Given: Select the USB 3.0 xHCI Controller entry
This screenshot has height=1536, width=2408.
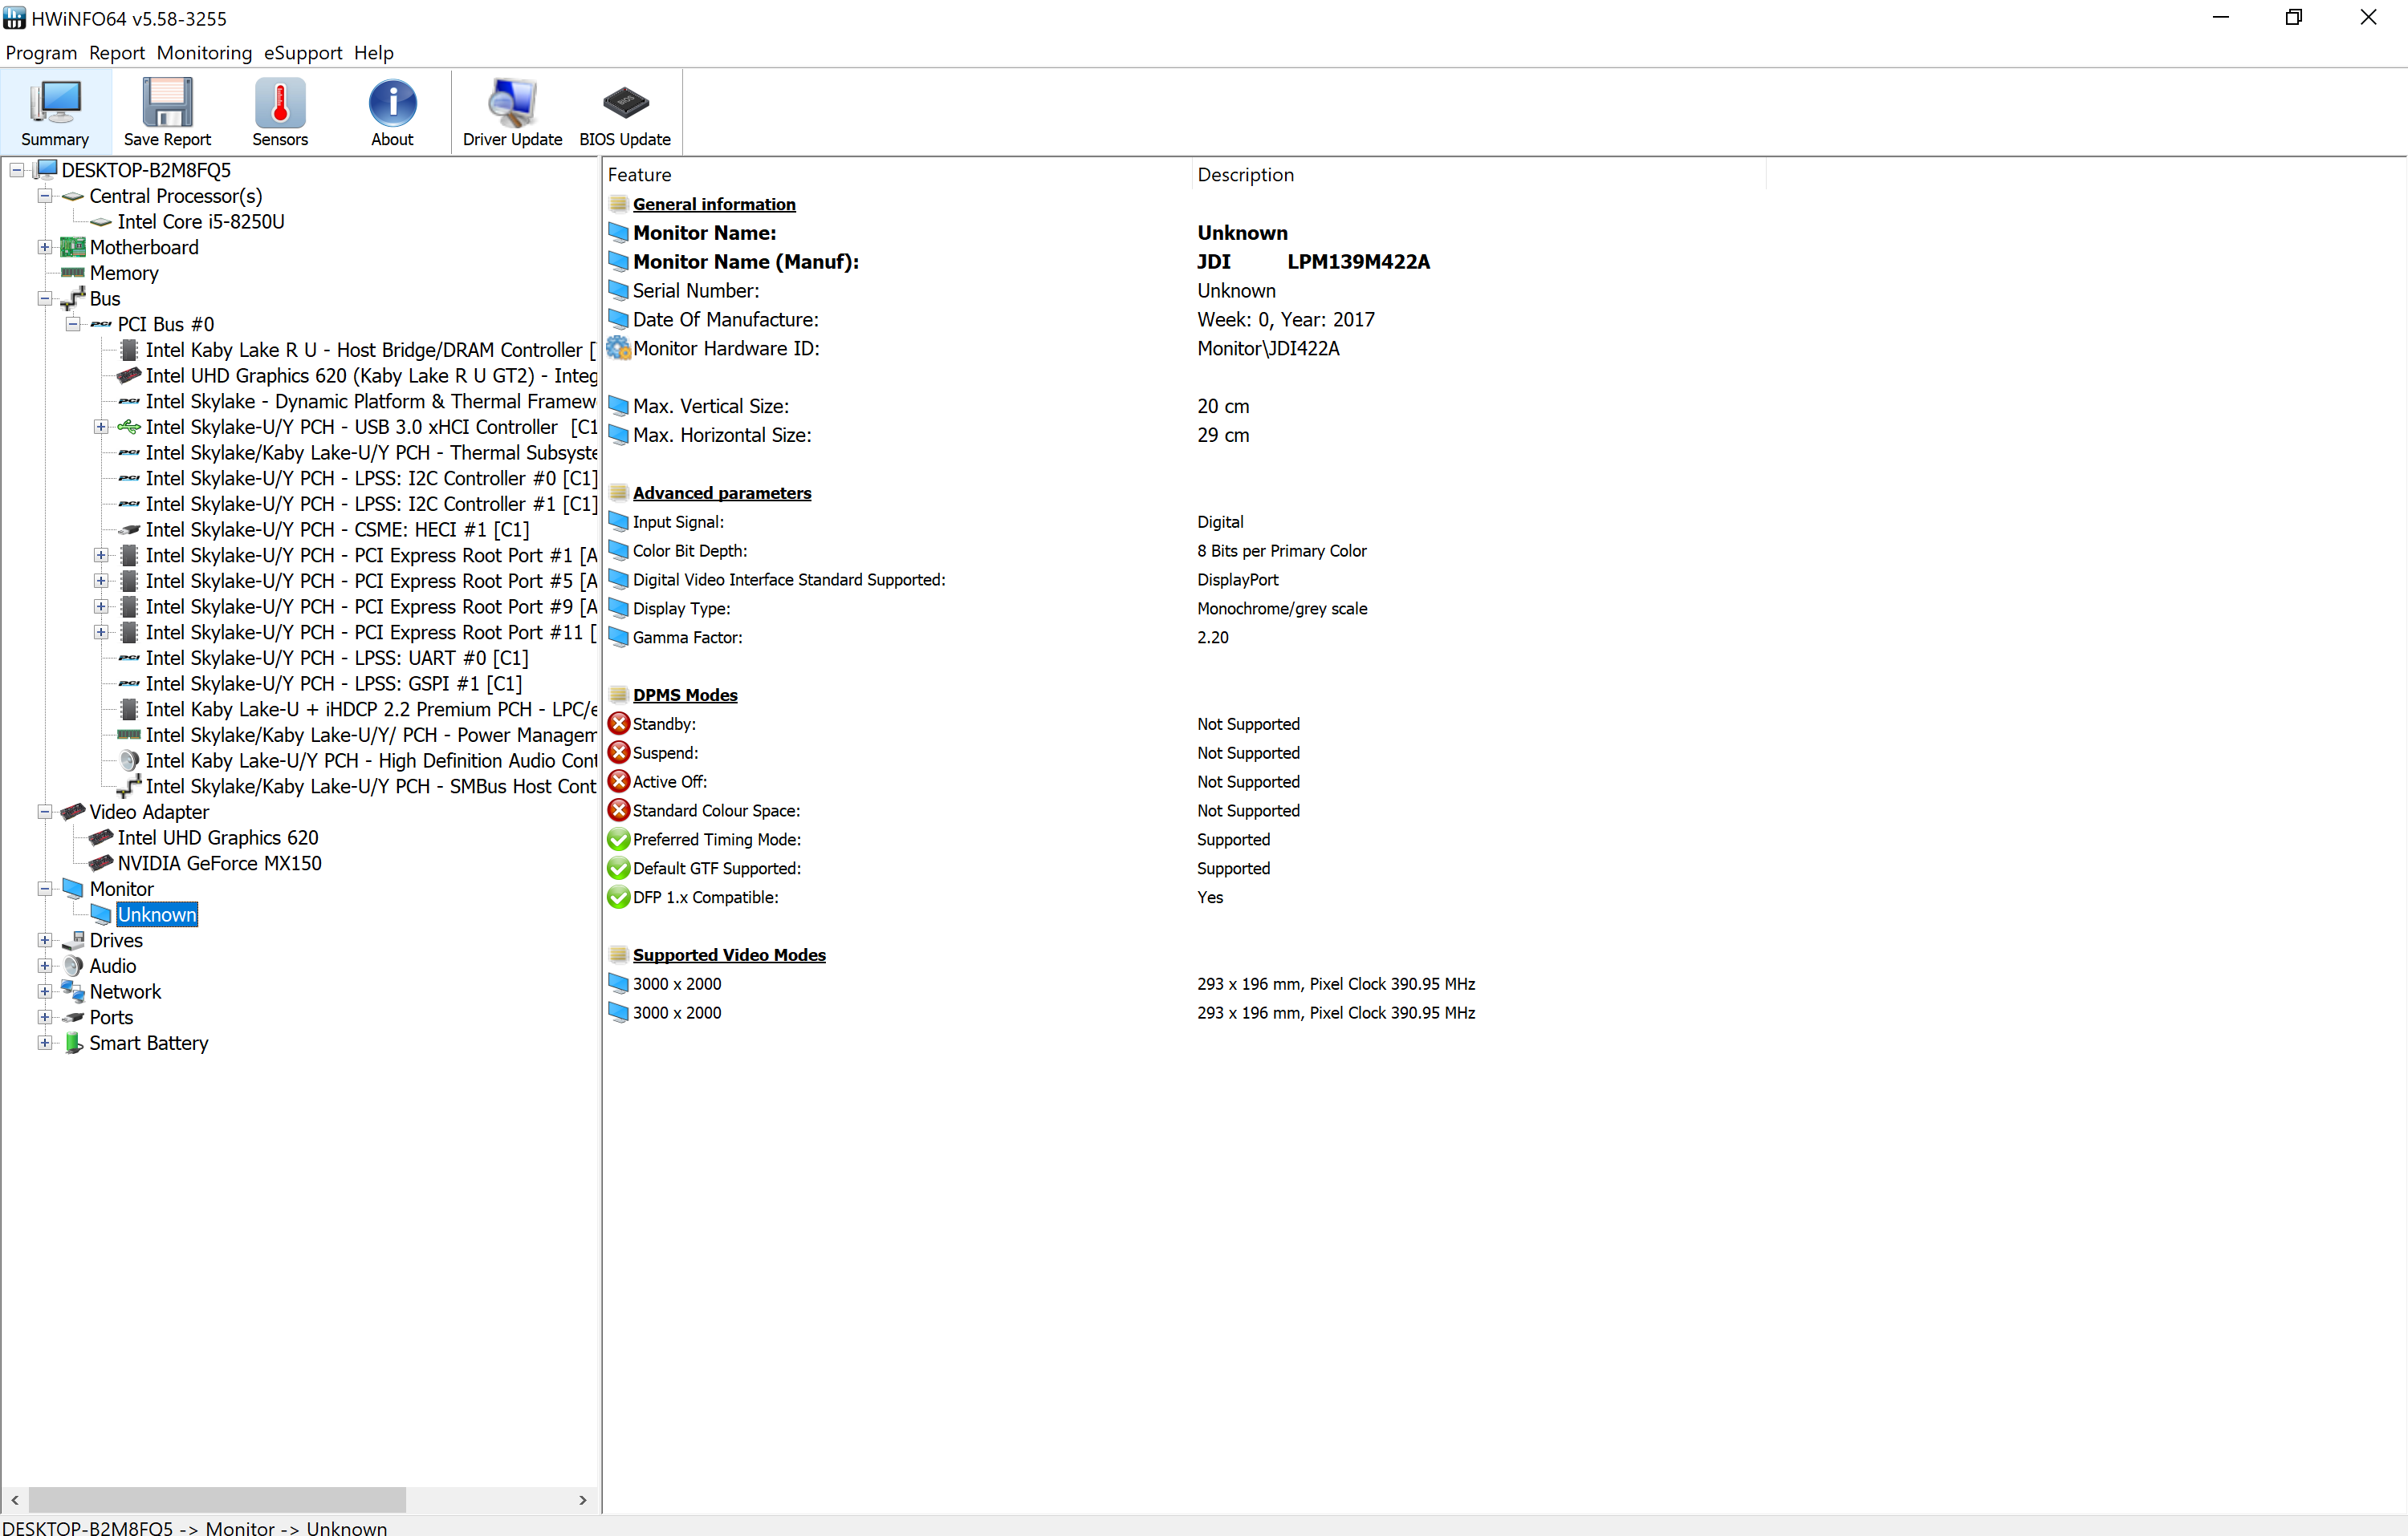Looking at the screenshot, I should click(x=371, y=427).
